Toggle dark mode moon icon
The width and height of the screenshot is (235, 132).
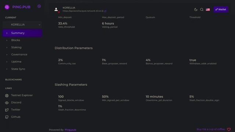(x=196, y=10)
